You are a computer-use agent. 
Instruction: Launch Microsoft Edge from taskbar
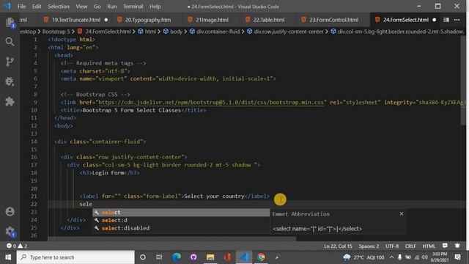177,257
